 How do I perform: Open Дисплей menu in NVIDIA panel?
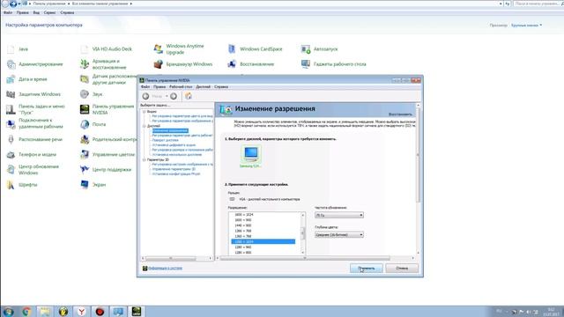(203, 87)
